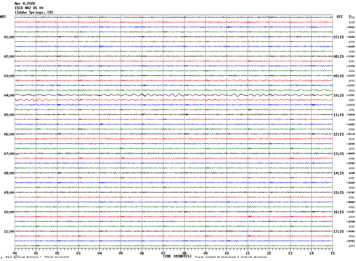
Task: Select the 08:15 UTC row label
Action: [339, 57]
